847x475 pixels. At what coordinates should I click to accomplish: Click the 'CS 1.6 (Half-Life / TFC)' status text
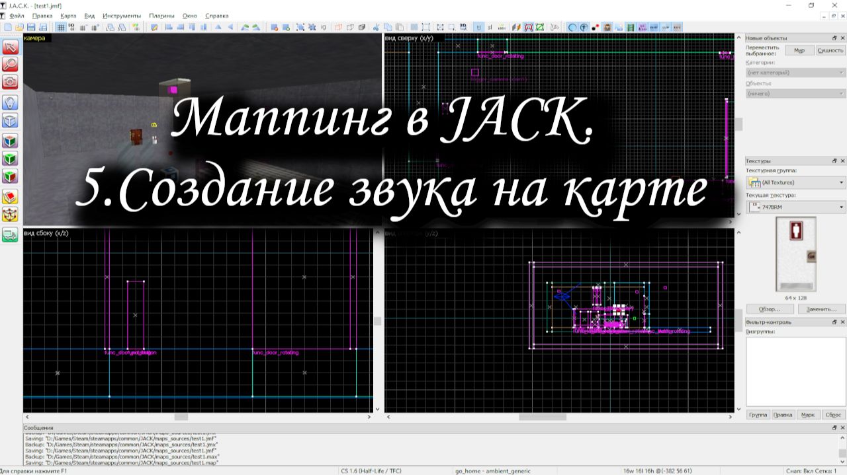pyautogui.click(x=373, y=470)
